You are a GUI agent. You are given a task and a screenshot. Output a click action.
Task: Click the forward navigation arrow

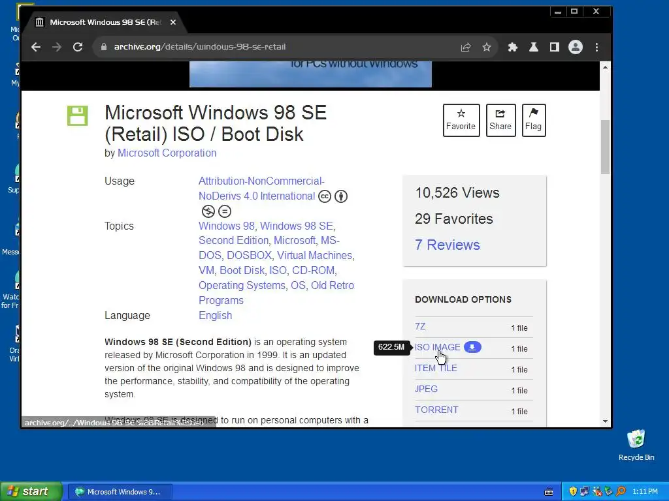coord(57,47)
